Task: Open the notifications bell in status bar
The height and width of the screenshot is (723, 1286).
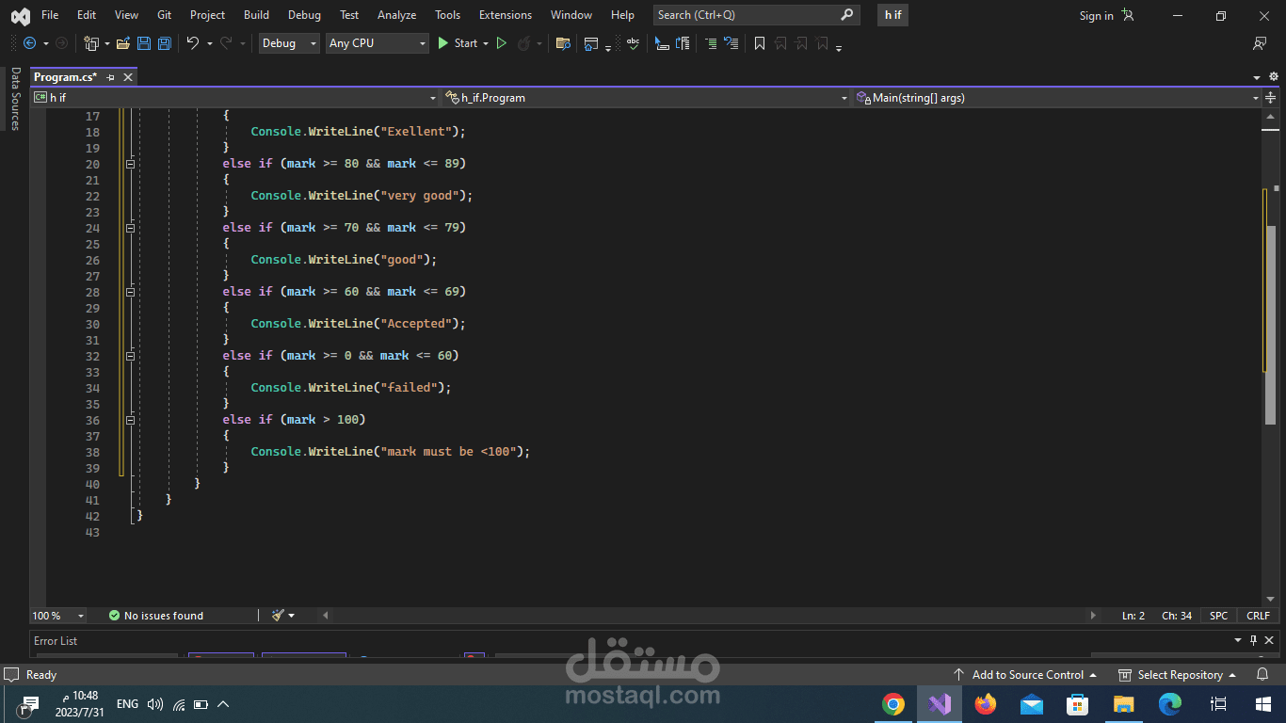Action: (x=1262, y=675)
